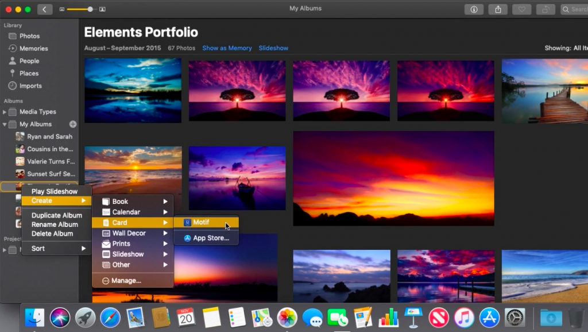Choose Create in the context menu

(57, 200)
